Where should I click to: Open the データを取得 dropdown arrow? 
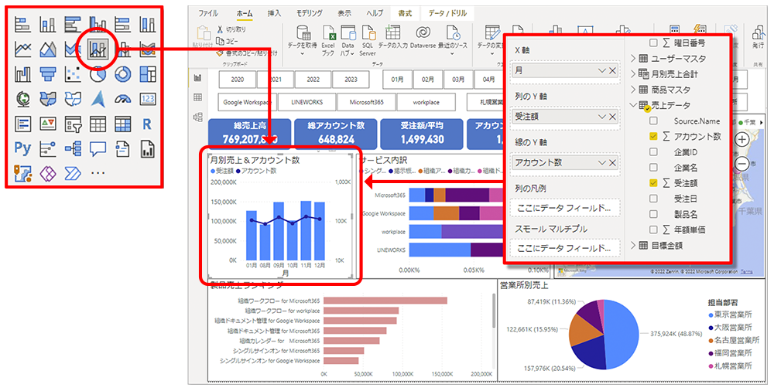pos(303,53)
